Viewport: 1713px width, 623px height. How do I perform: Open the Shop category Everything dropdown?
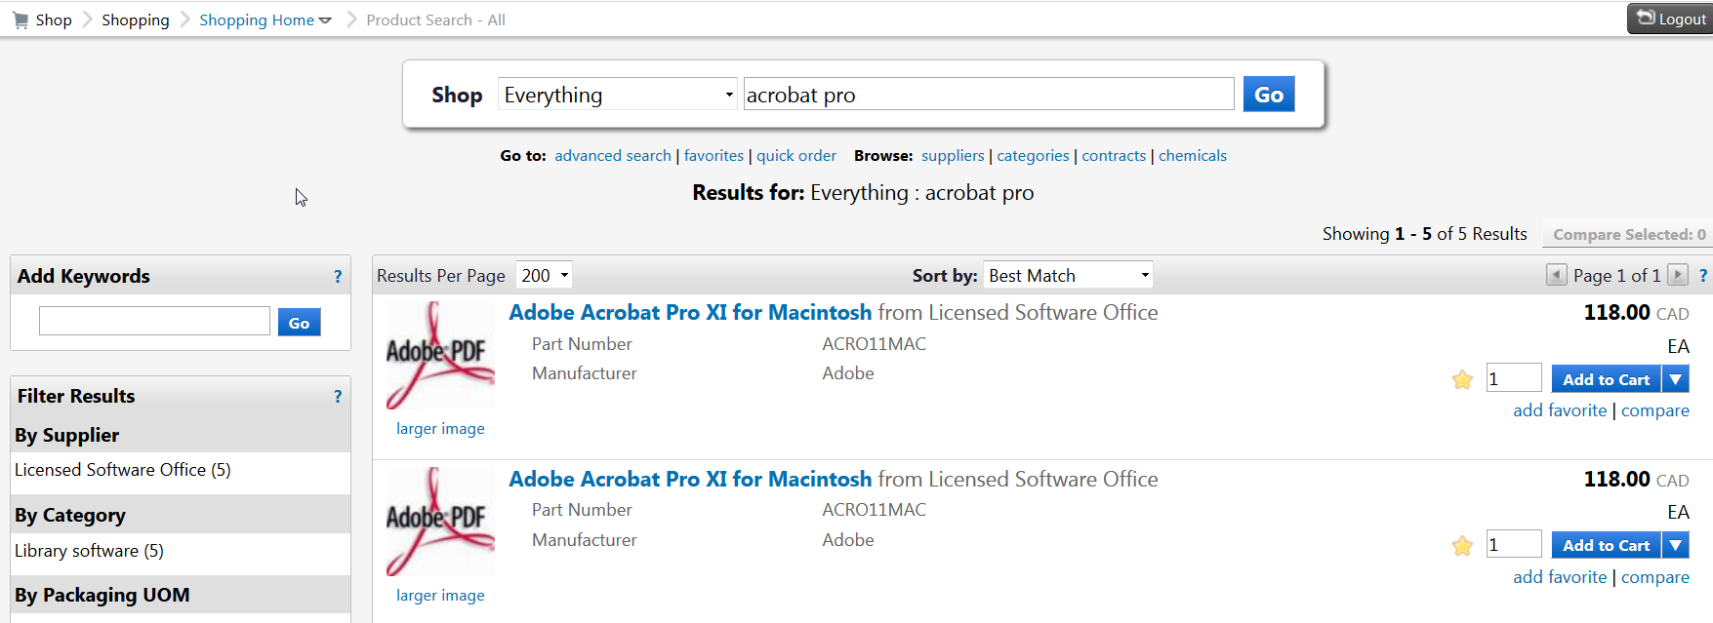coord(618,95)
